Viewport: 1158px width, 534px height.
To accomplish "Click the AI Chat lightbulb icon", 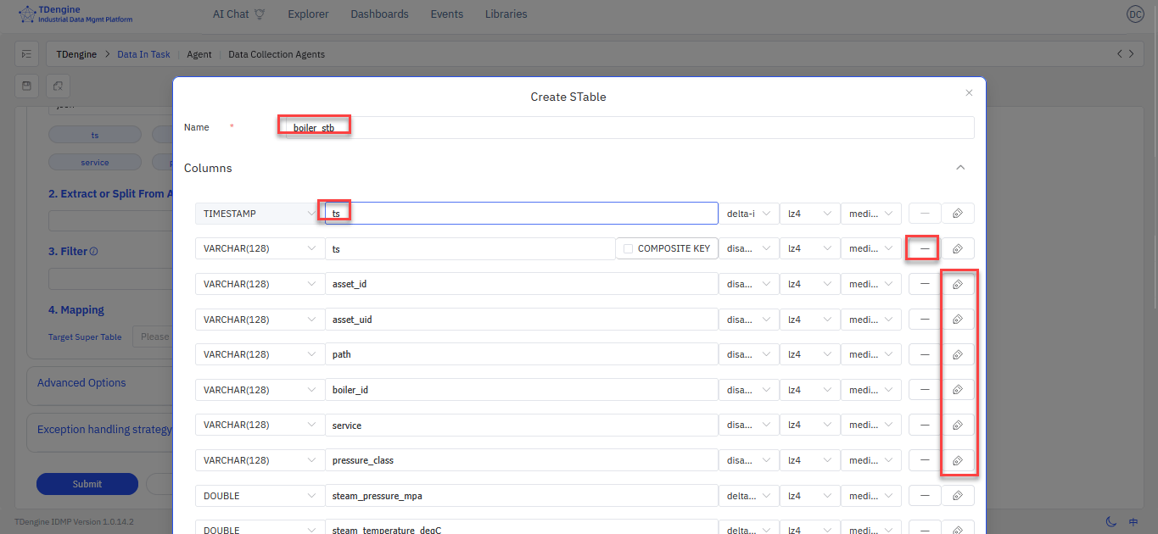I will [x=260, y=14].
